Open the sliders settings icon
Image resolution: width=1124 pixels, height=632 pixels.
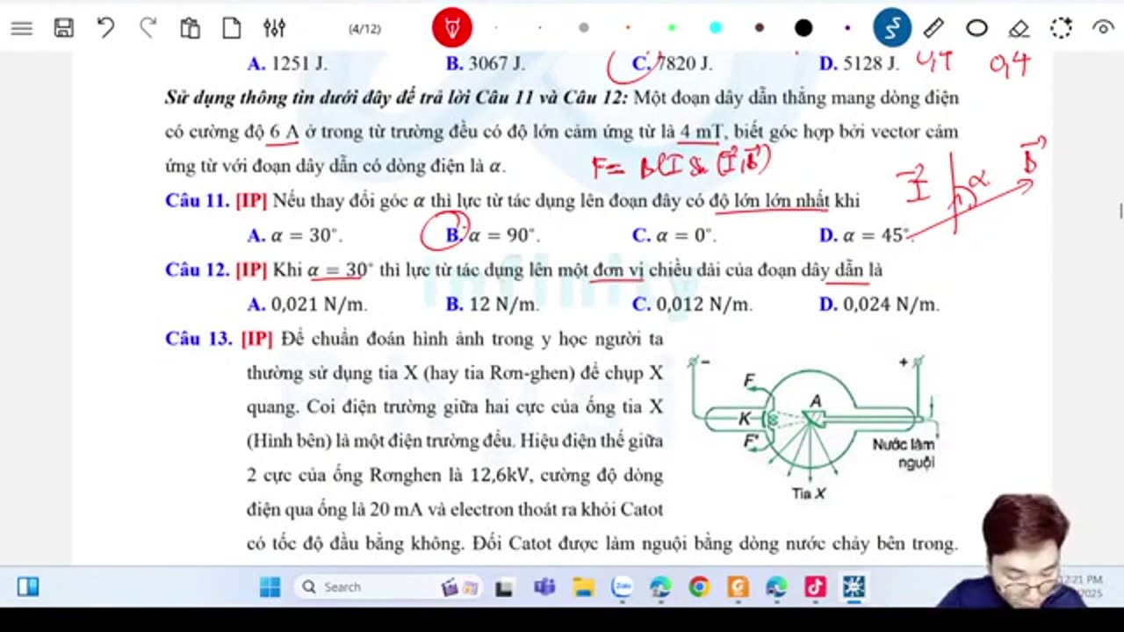coord(274,28)
